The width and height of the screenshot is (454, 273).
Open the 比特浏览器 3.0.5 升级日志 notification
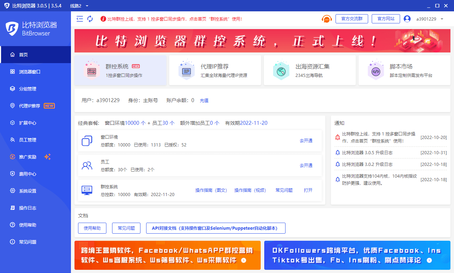pyautogui.click(x=367, y=152)
